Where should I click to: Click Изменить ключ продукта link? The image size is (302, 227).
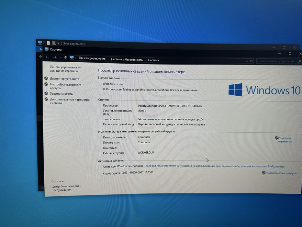pyautogui.click(x=281, y=173)
